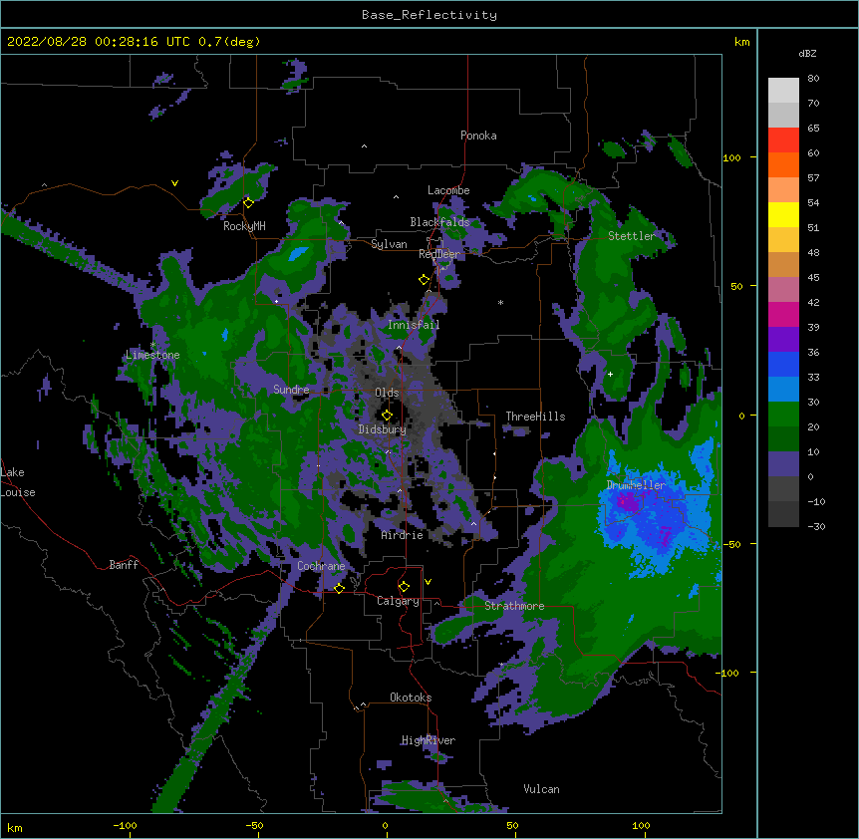Select the purple swatch between 39 and 36
This screenshot has width=859, height=839.
(x=783, y=340)
